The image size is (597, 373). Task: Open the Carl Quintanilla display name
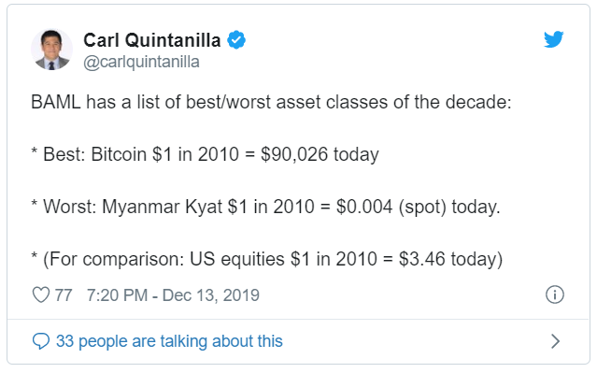pyautogui.click(x=152, y=40)
